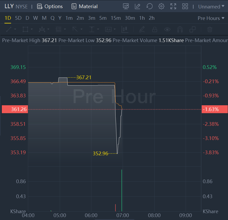Click the chart monitor display icon

[126, 6]
